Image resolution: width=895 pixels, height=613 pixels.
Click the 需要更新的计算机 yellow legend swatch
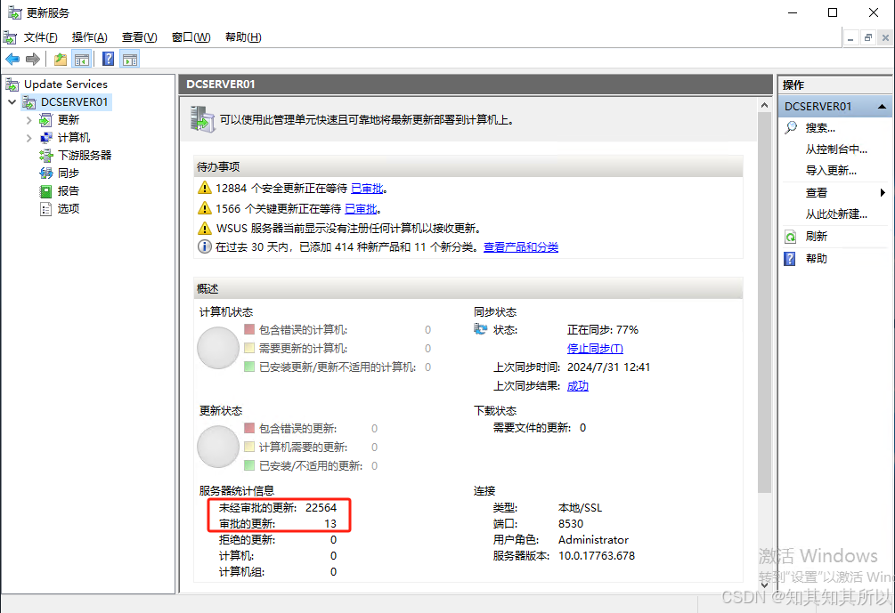tap(248, 348)
